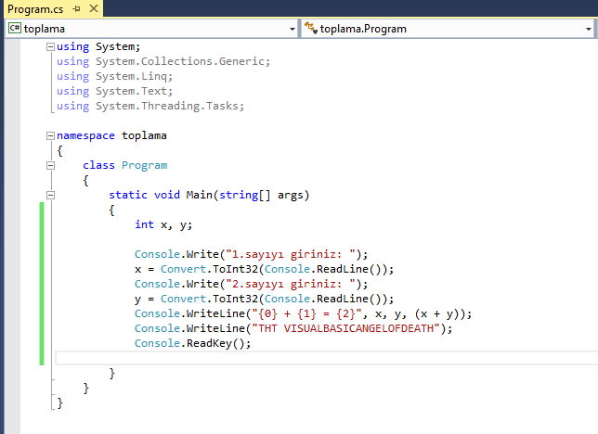Click 'System.Collections.Generic' using line

[163, 62]
